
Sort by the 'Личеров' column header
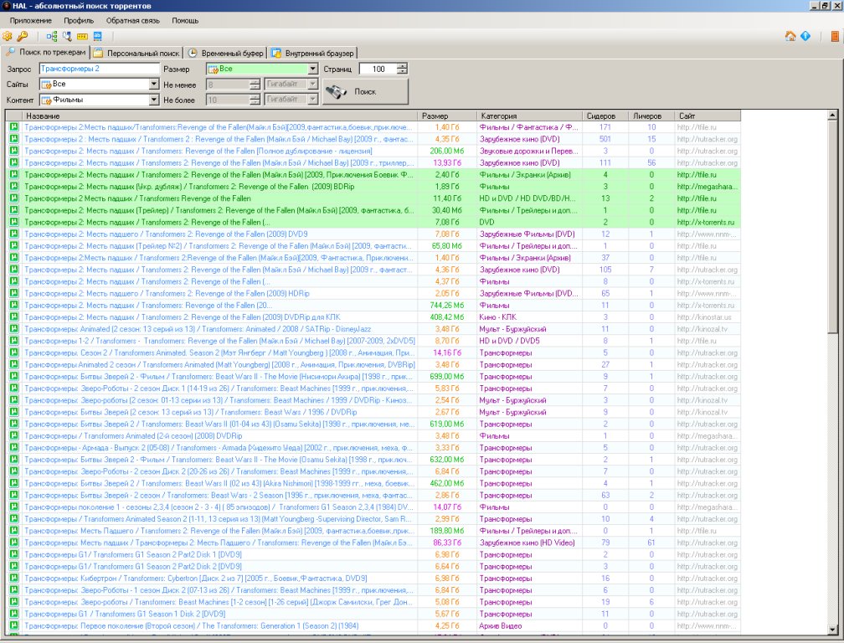click(x=651, y=116)
